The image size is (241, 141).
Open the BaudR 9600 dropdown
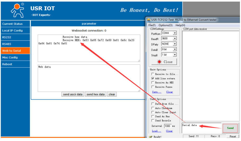[x=175, y=38]
